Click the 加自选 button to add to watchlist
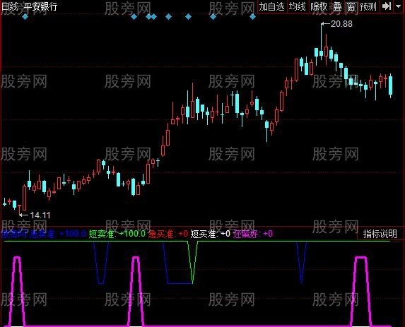The image size is (405, 327). coord(272,6)
